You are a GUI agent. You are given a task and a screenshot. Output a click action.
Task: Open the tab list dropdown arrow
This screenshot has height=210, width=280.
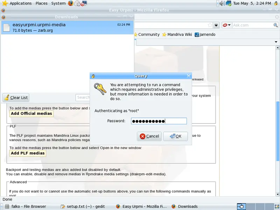(x=276, y=42)
